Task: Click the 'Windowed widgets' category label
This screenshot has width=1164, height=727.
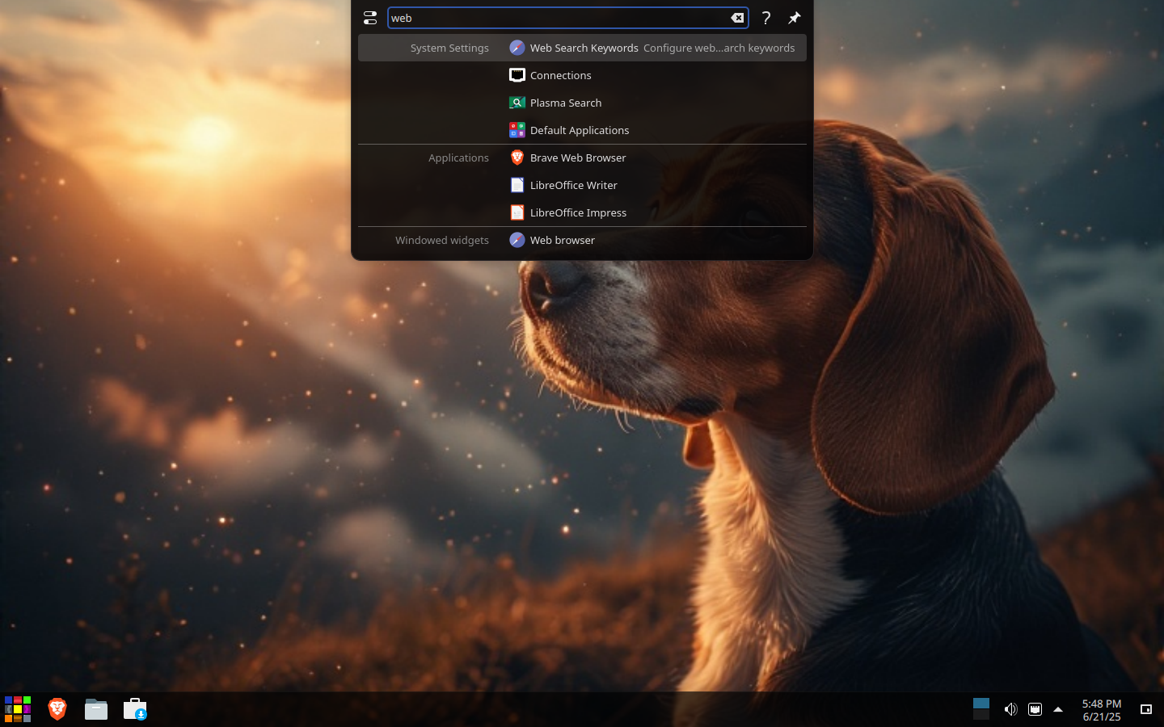Action: point(442,240)
